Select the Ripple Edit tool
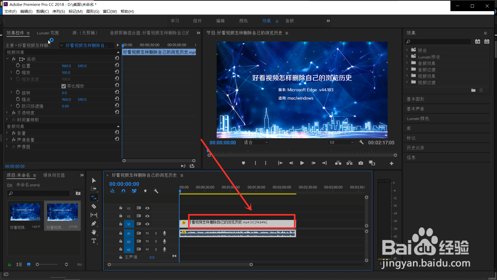 [x=94, y=198]
